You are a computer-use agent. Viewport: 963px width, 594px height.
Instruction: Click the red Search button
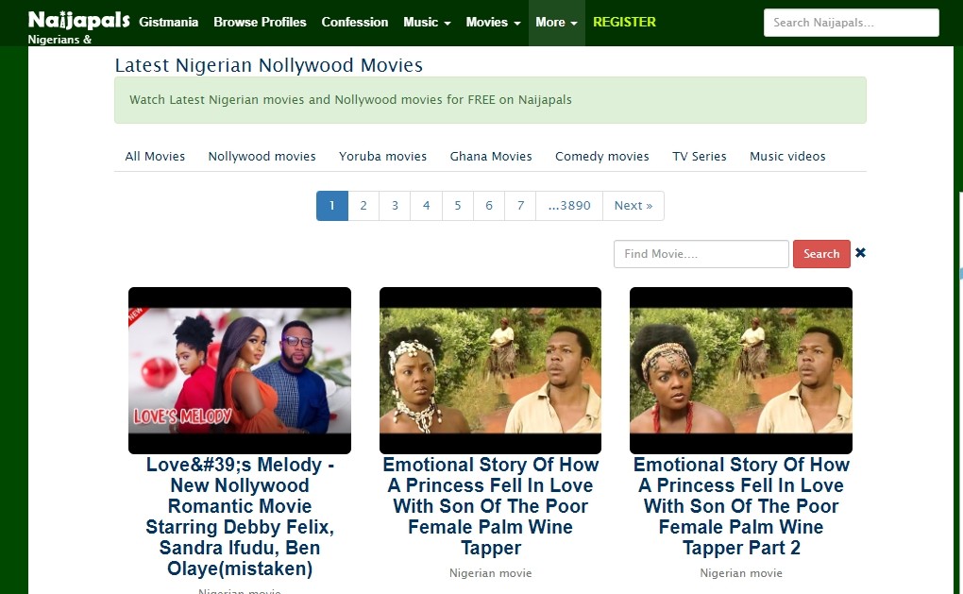tap(821, 254)
